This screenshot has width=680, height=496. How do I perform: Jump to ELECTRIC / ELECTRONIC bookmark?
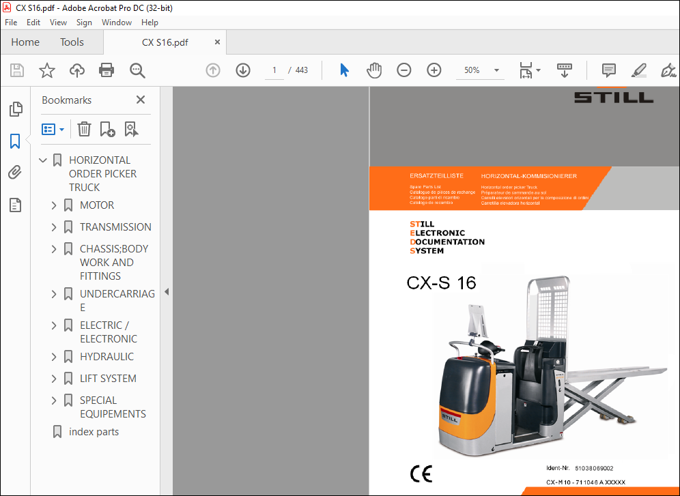(x=109, y=332)
